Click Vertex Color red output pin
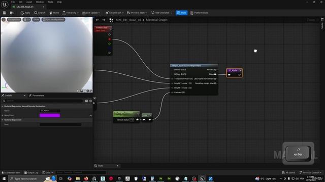The height and width of the screenshot is (182, 325). (x=110, y=39)
